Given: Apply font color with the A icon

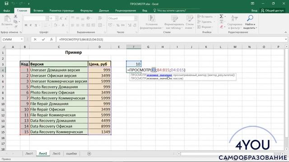Looking at the screenshot, I should (63, 25).
